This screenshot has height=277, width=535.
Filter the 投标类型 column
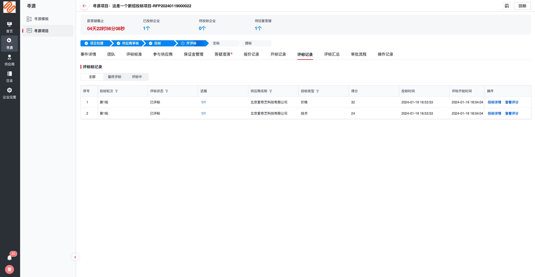click(x=318, y=91)
